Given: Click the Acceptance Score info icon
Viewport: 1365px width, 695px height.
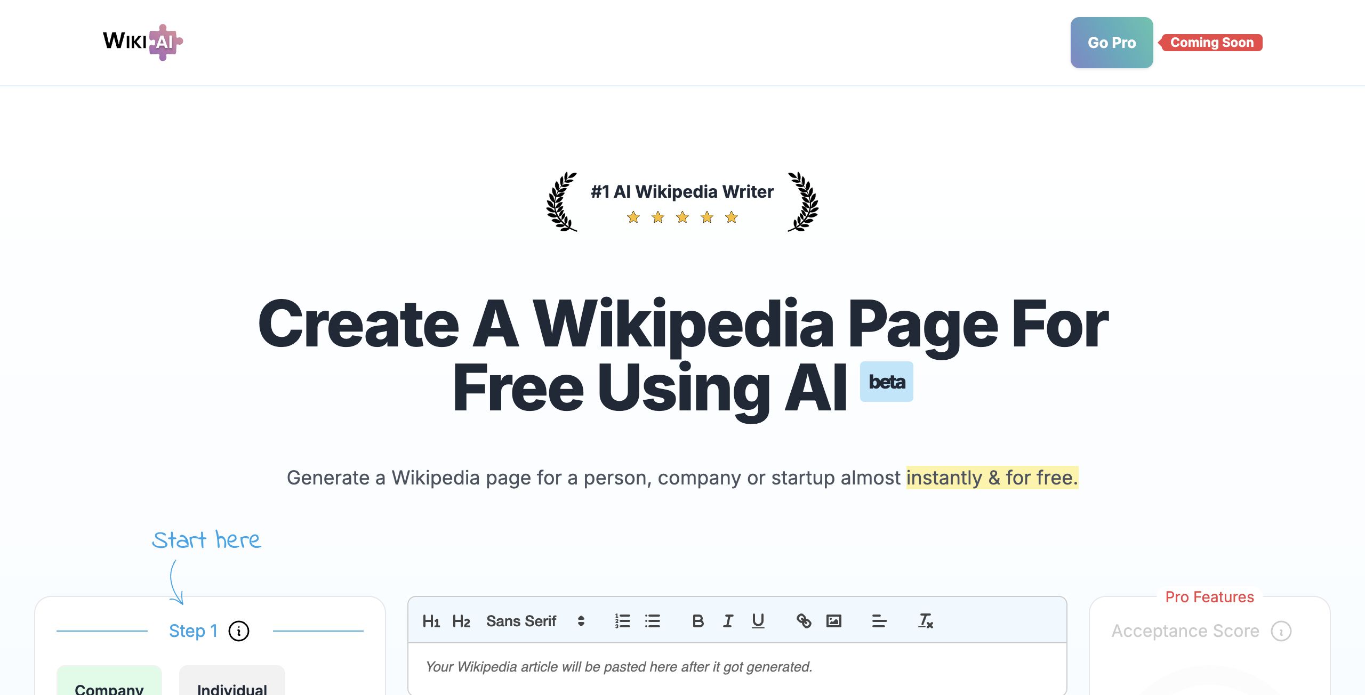Looking at the screenshot, I should tap(1281, 631).
